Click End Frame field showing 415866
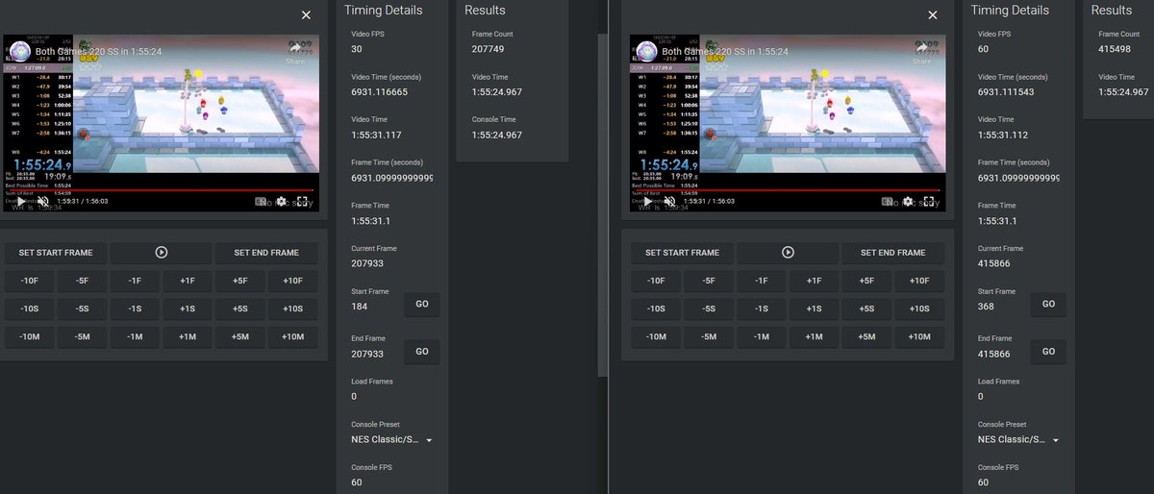This screenshot has height=494, width=1154. tap(1001, 354)
